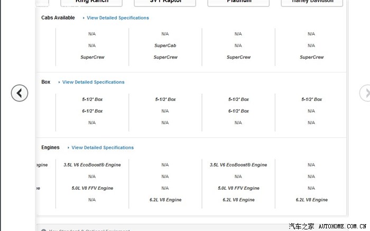This screenshot has width=370, height=231.
Task: Click arrow bullet beside Engines specifications link
Action: [x=68, y=148]
